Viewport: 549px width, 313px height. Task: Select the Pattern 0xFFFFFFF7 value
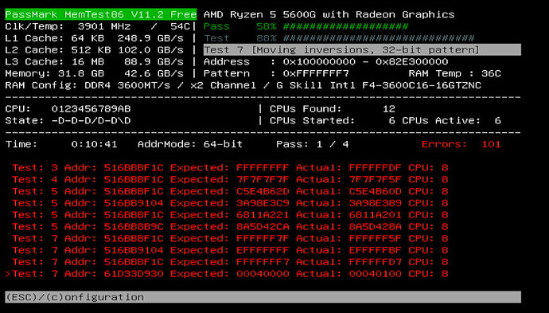[x=276, y=73]
